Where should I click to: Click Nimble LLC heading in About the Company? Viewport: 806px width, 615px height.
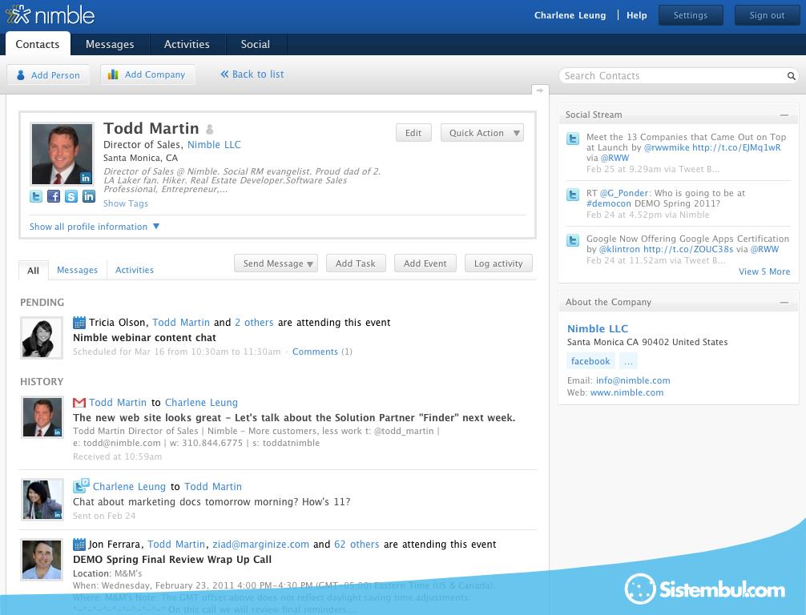point(598,329)
